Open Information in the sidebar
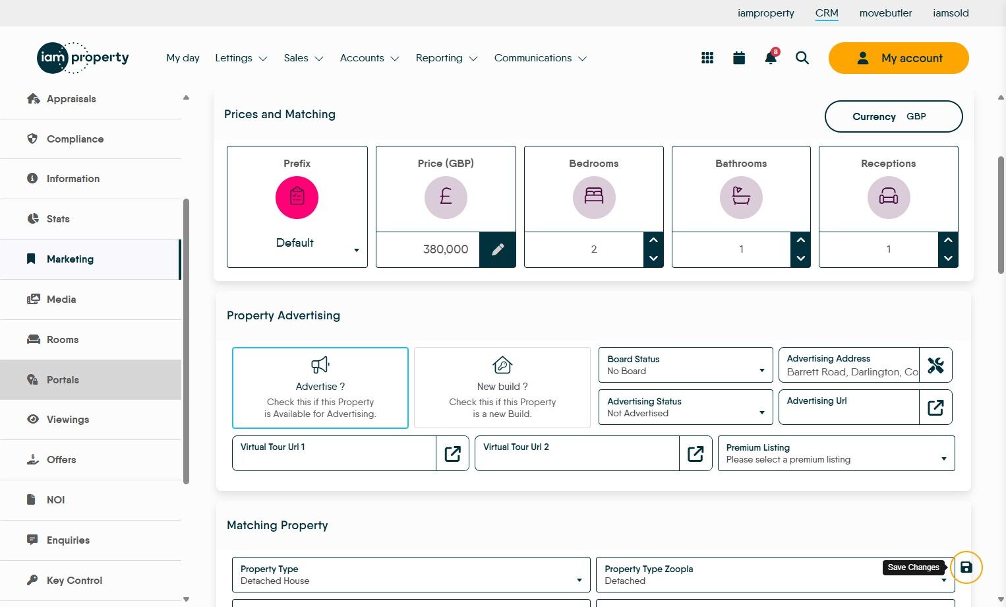This screenshot has width=1006, height=607. coord(91,179)
